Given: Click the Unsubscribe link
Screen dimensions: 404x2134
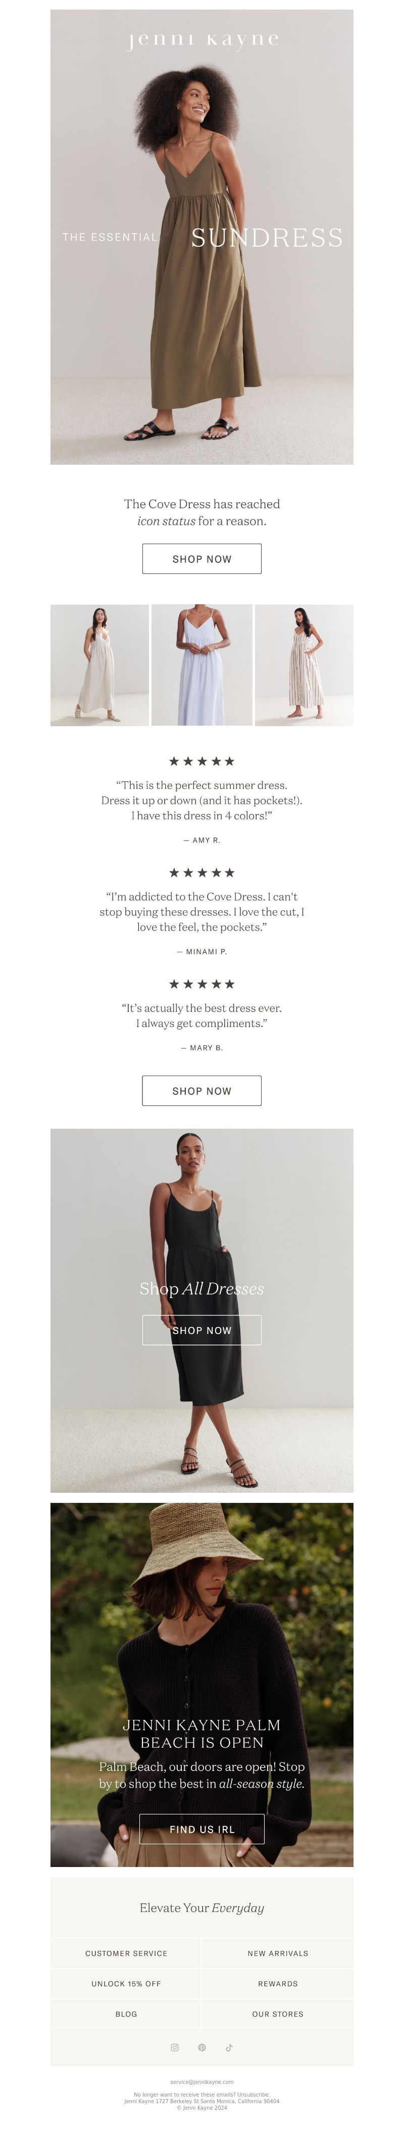Looking at the screenshot, I should click(x=254, y=2094).
